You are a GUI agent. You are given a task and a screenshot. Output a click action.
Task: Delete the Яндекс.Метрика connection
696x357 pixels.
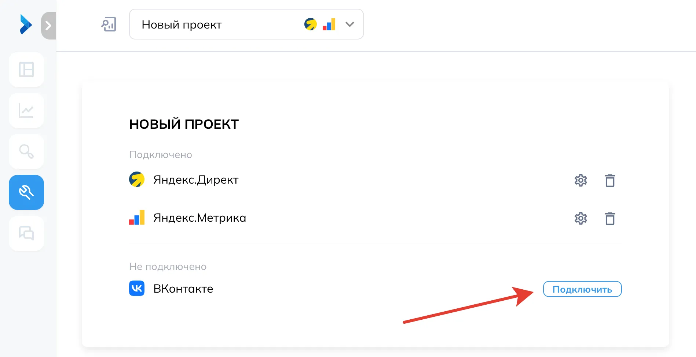(x=610, y=218)
